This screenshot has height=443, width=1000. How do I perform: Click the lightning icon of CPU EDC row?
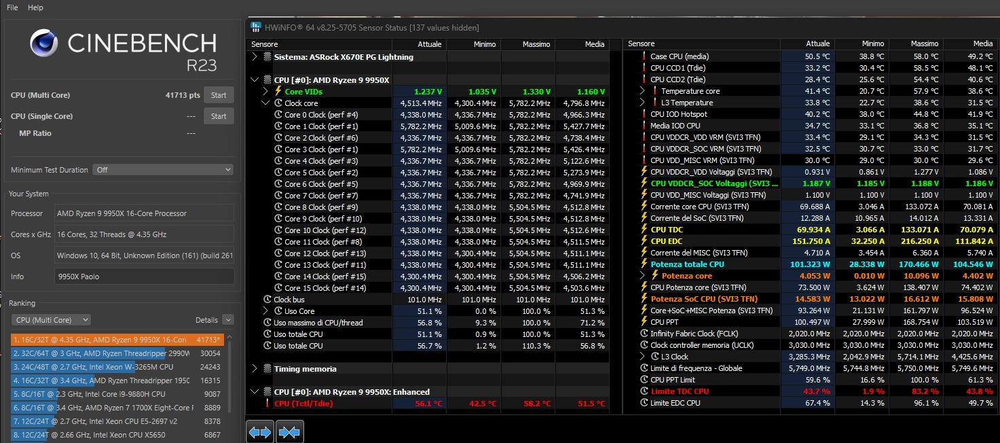(x=644, y=241)
